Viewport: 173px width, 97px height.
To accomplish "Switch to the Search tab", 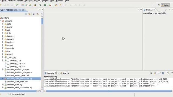I will point(65,73).
